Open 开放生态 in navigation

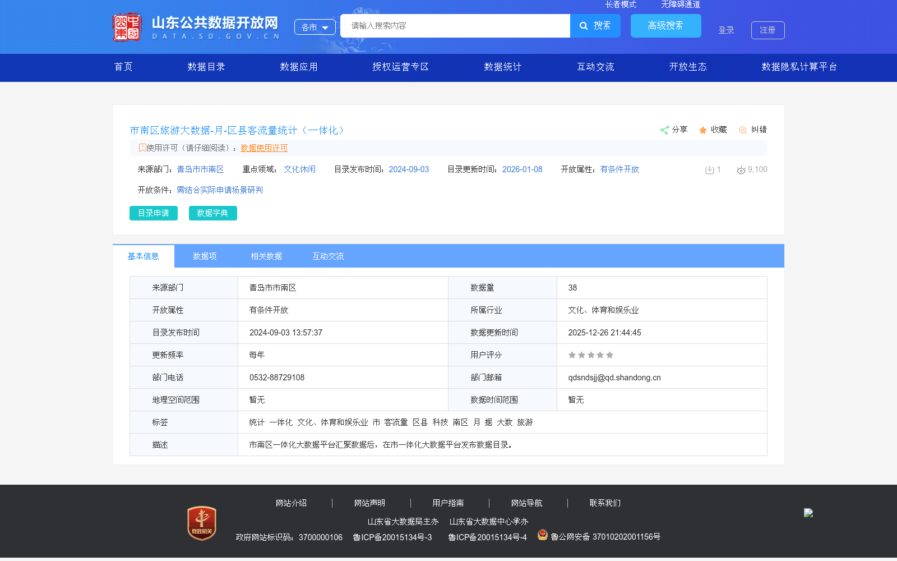point(688,67)
